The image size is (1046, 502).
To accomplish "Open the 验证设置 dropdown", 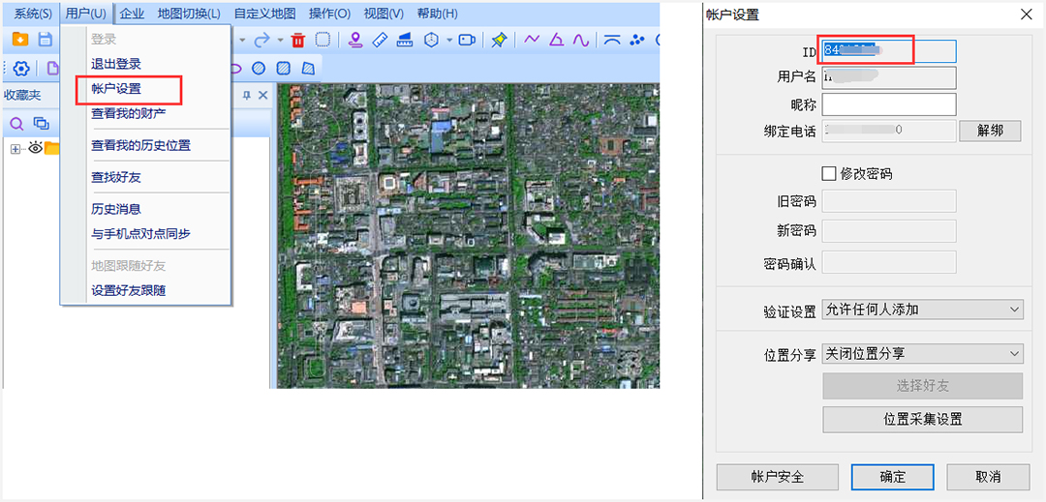I will (923, 309).
